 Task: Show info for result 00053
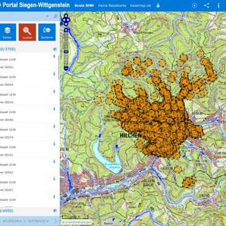[x=54, y=56]
